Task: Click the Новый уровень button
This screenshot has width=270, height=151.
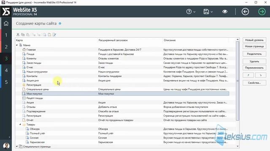Action: coord(254,40)
